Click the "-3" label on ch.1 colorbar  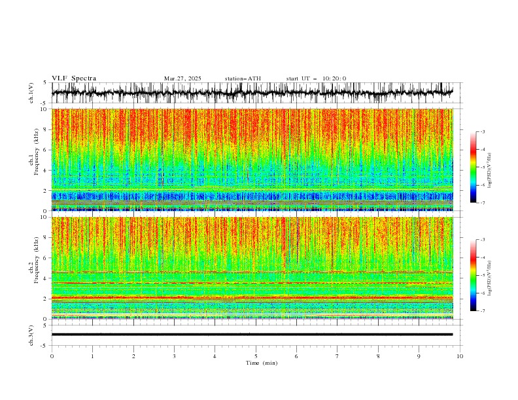click(x=483, y=131)
